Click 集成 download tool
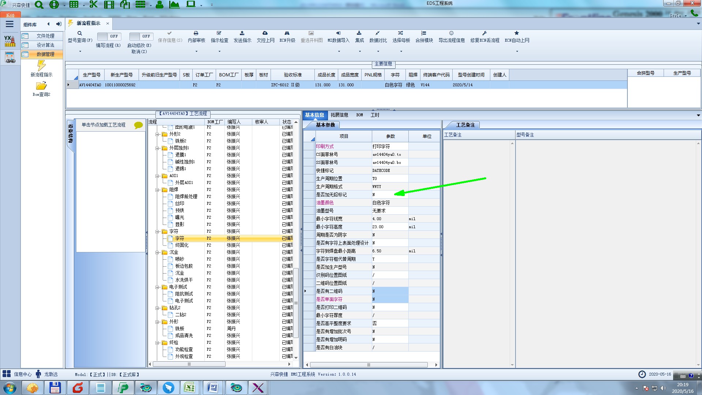Image resolution: width=702 pixels, height=395 pixels. (x=359, y=37)
